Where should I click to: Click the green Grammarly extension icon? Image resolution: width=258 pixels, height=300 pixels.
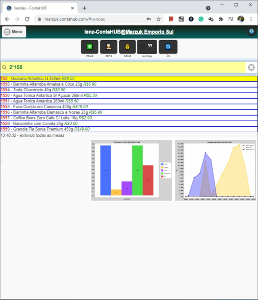click(x=201, y=19)
